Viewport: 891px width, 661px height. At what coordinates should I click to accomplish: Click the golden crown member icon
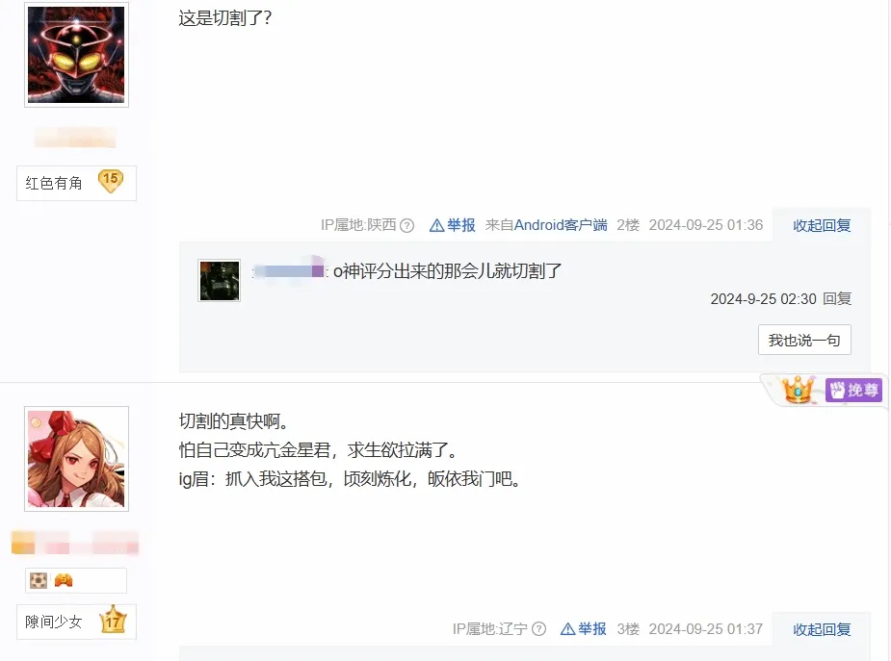click(x=798, y=390)
